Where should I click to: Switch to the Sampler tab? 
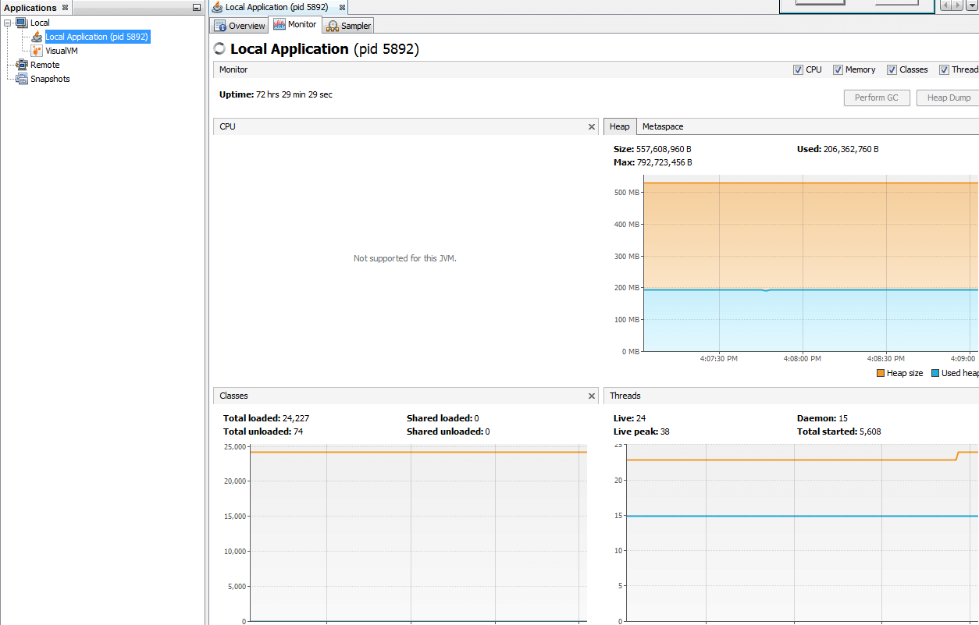click(x=348, y=26)
